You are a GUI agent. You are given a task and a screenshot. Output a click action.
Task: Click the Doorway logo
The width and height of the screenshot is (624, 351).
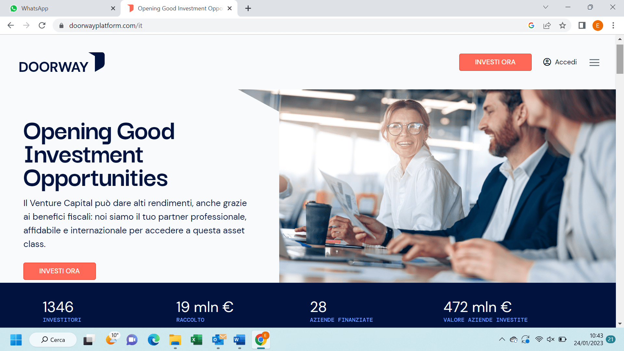(62, 62)
